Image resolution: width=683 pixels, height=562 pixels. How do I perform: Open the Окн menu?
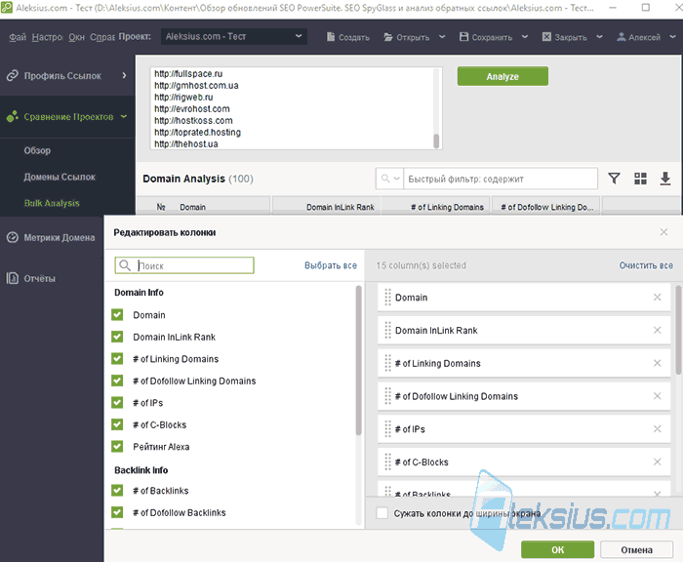(x=76, y=37)
